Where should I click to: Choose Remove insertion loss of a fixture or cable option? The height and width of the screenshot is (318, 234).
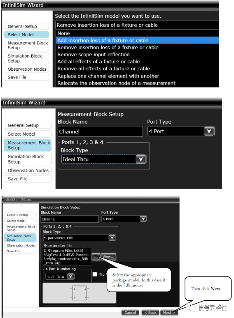[138, 48]
